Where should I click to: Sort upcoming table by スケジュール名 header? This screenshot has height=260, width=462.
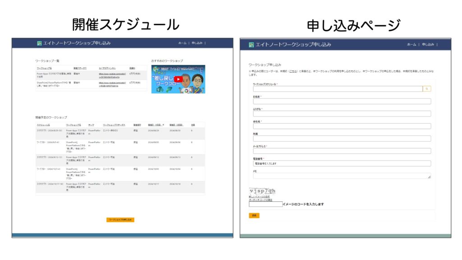coord(43,125)
